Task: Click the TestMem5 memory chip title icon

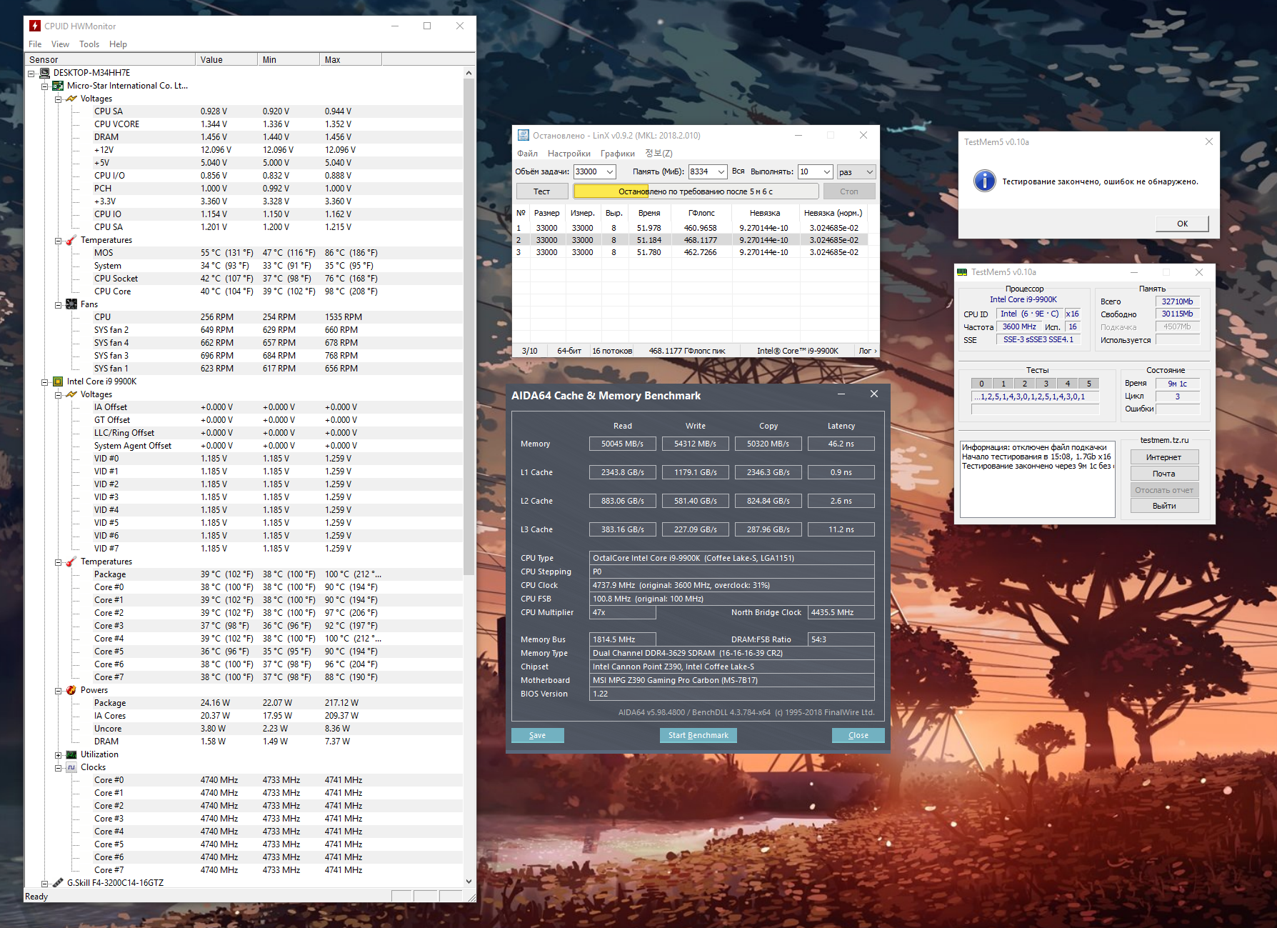Action: [962, 272]
